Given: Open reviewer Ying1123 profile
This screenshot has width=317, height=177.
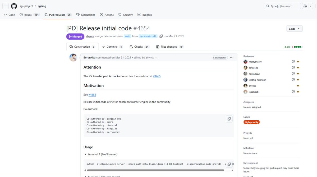Looking at the screenshot, I should (253, 68).
